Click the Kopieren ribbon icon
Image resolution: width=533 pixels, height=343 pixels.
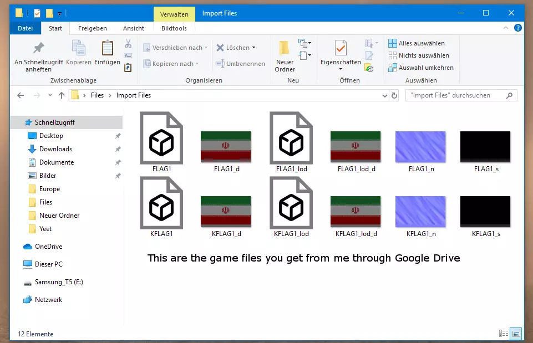(x=79, y=48)
